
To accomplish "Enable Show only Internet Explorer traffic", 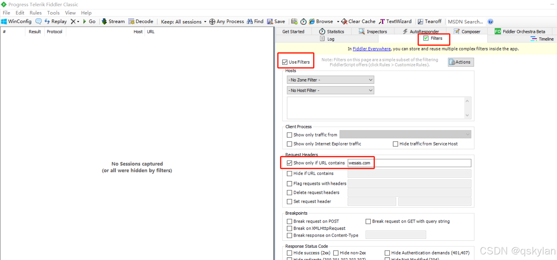I will 289,144.
